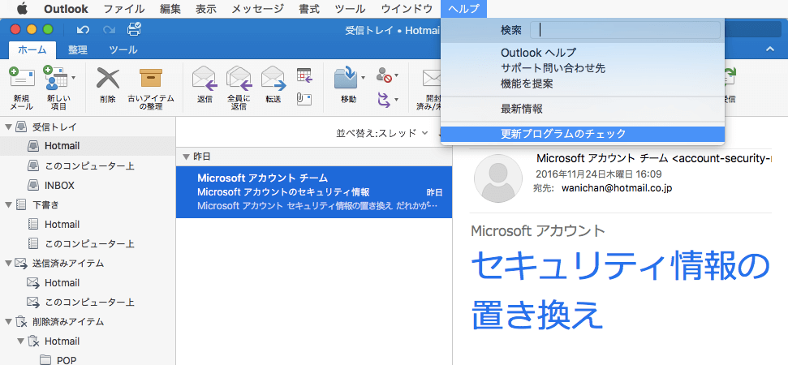Select Hotmail under 下書き

[x=88, y=225]
